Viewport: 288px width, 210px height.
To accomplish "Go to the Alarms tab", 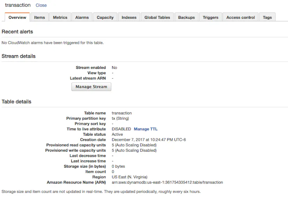I will click(x=82, y=17).
